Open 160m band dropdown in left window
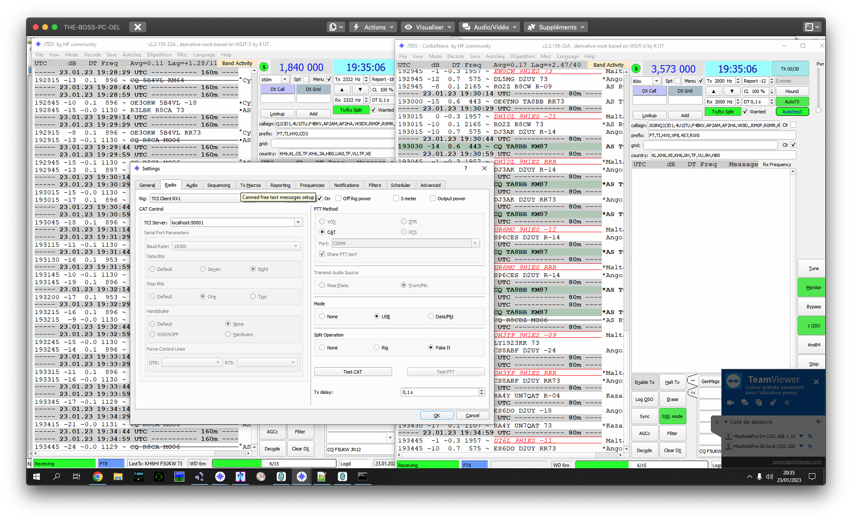This screenshot has width=852, height=520. pyautogui.click(x=284, y=79)
